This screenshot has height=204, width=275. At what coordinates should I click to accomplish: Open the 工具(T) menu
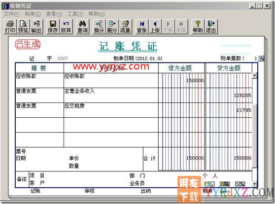pyautogui.click(x=75, y=14)
